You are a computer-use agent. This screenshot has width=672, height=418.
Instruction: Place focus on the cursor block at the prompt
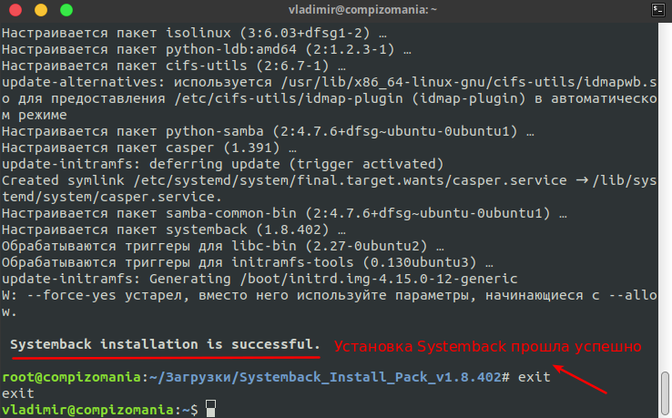click(x=211, y=411)
